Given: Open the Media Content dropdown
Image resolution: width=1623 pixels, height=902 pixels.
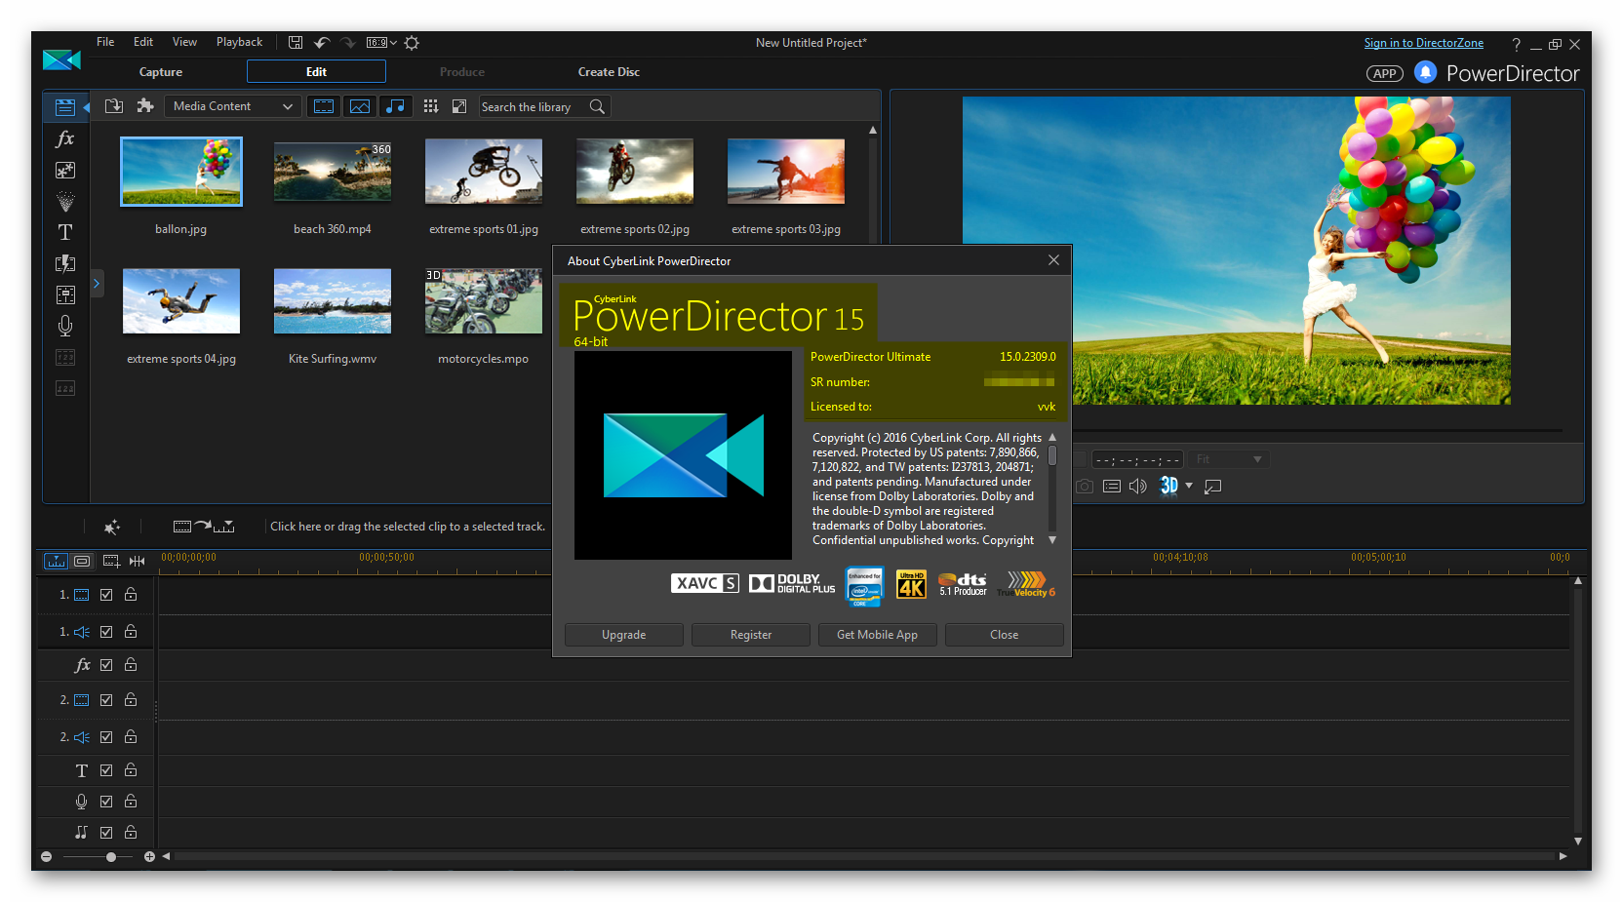Looking at the screenshot, I should (231, 106).
